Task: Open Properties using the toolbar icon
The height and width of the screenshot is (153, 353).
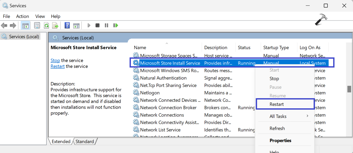Action: (x=37, y=25)
